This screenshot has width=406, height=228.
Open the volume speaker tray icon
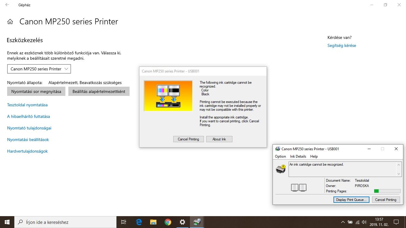(364, 222)
